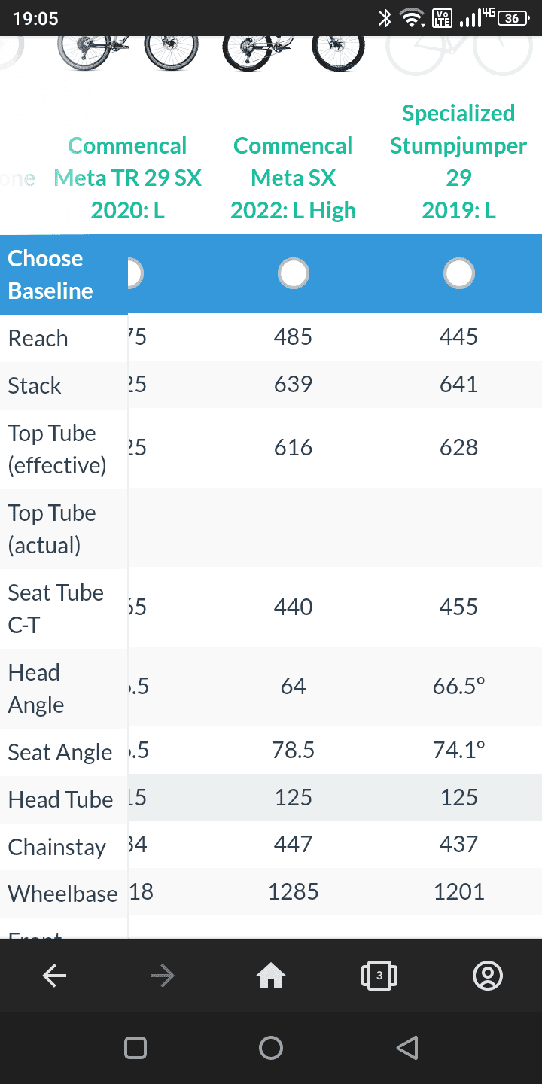The height and width of the screenshot is (1084, 542).
Task: Tap the Android home circle button
Action: [271, 1048]
